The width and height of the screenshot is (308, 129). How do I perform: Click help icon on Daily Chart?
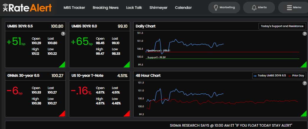304,34
